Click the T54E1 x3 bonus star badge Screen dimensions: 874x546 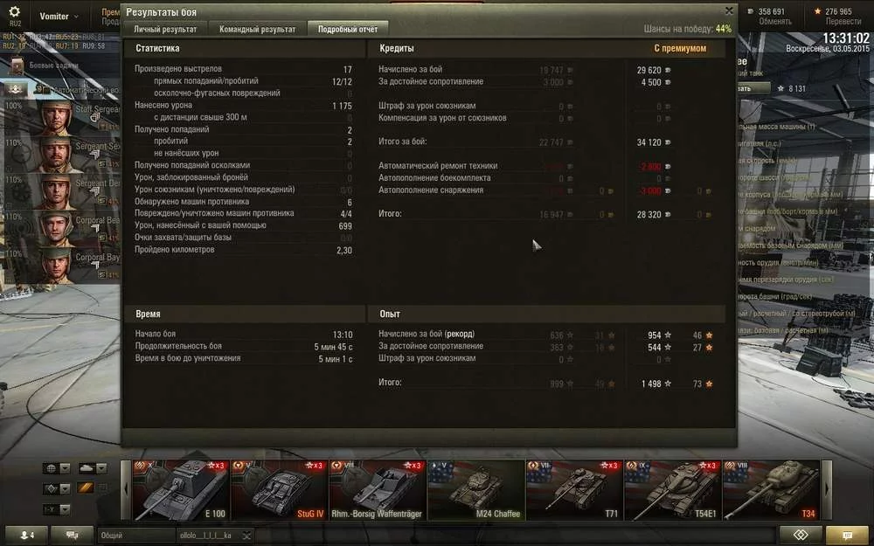(707, 466)
